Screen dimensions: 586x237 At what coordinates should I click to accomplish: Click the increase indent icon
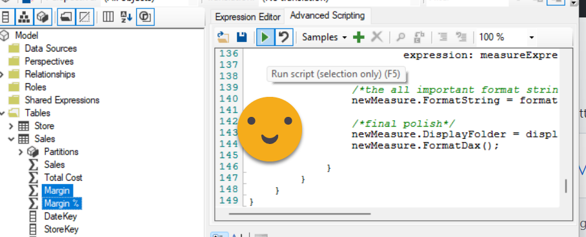443,37
